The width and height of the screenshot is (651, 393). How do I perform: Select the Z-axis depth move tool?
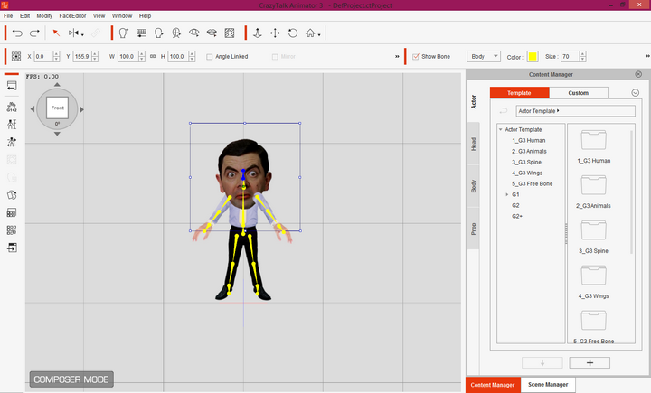[x=258, y=33]
